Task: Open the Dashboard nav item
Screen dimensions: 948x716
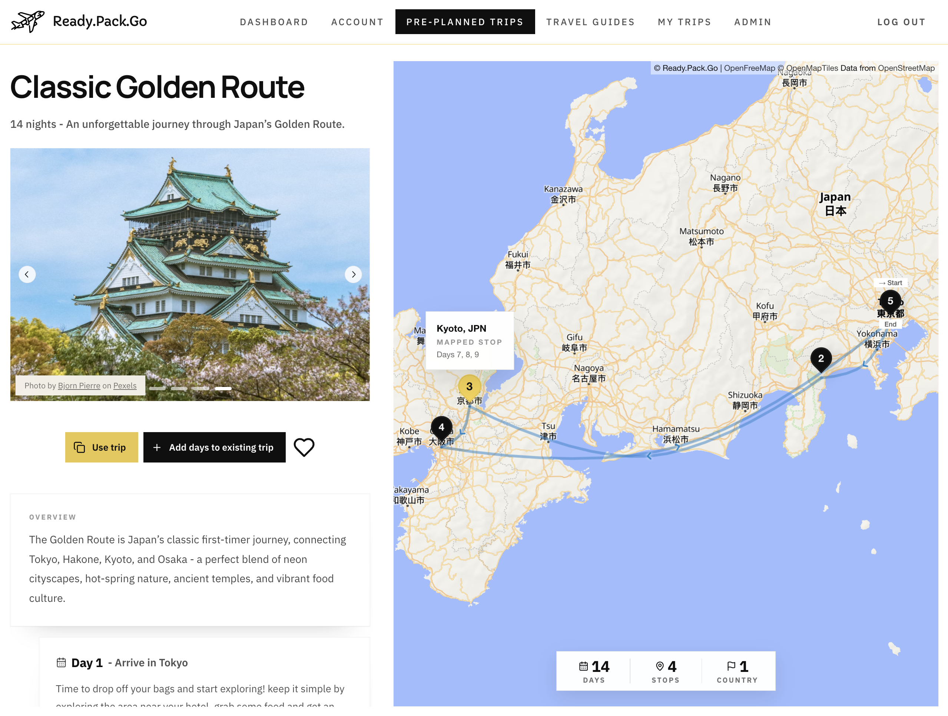Action: [x=274, y=22]
